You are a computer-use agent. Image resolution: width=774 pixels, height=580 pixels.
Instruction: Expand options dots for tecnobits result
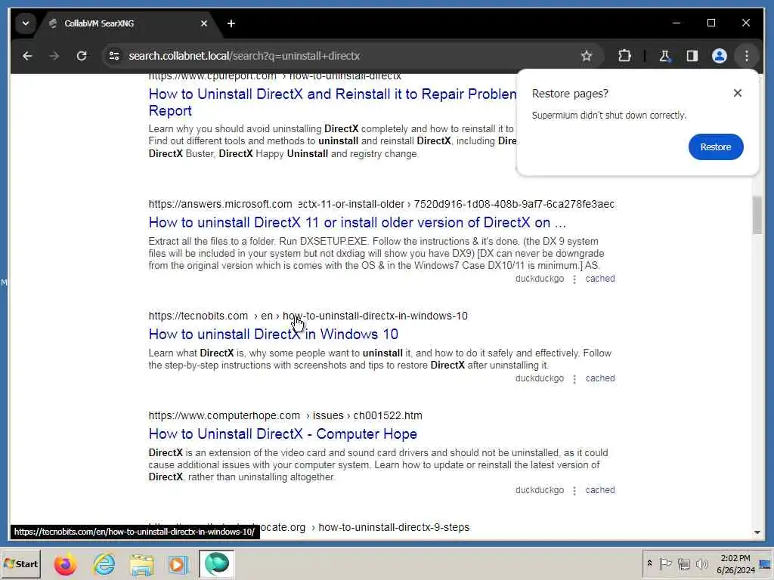click(574, 379)
